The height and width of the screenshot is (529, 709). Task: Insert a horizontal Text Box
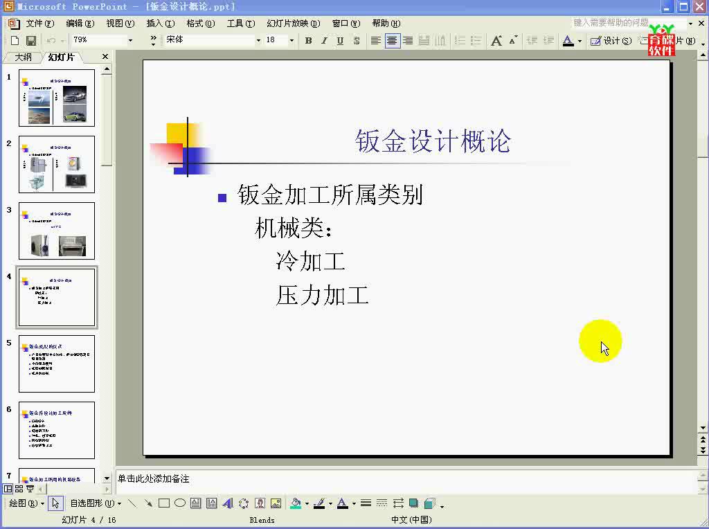click(x=196, y=503)
